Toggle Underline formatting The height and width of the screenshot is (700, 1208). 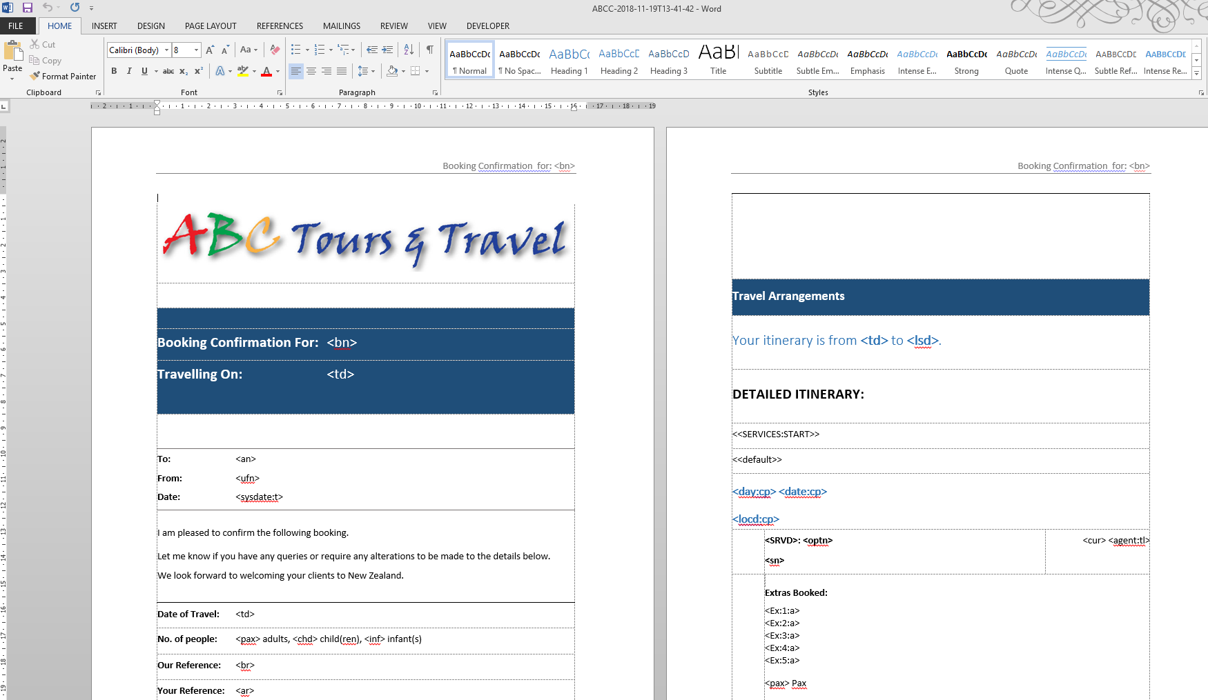coord(144,71)
